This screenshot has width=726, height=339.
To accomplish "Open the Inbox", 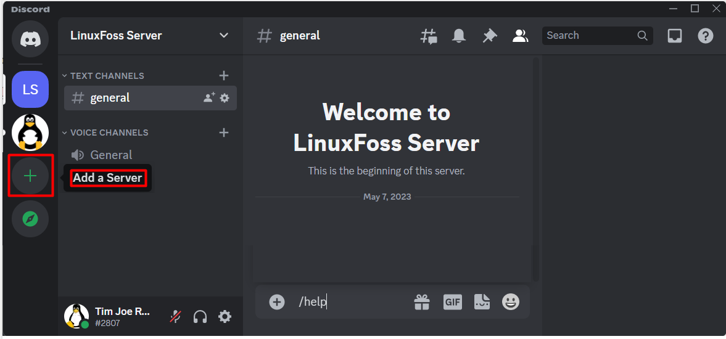I will tap(675, 36).
